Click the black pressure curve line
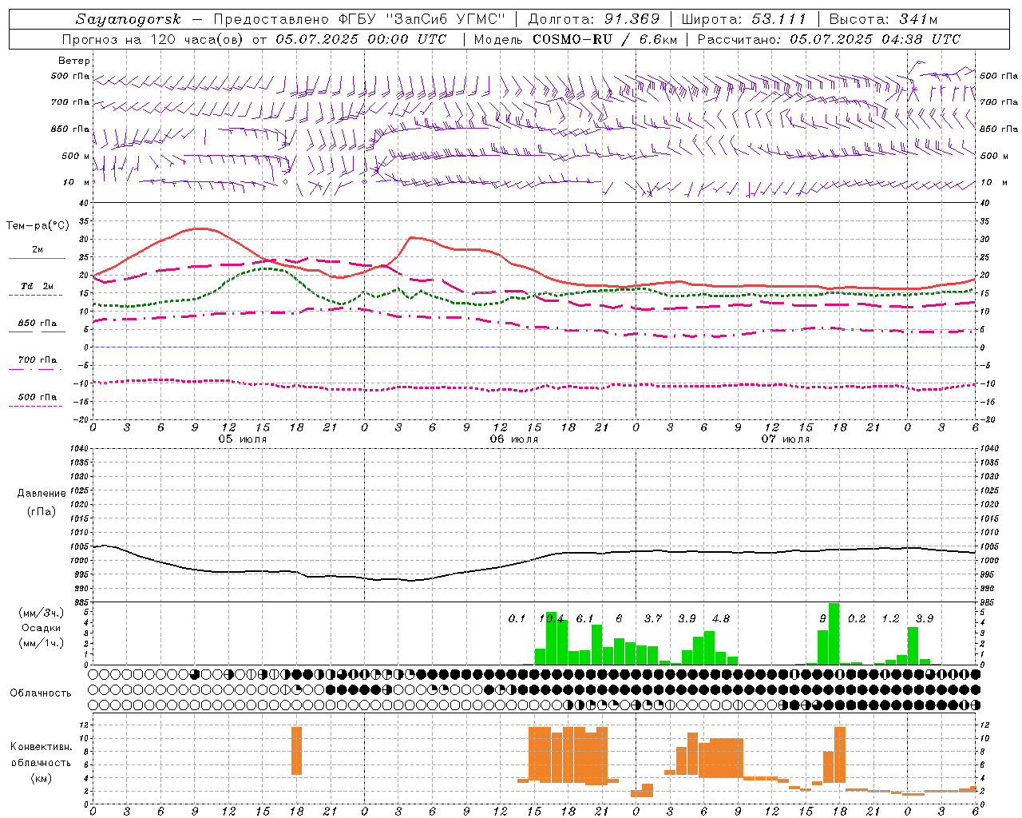Viewport: 1022px width, 818px height. click(535, 559)
